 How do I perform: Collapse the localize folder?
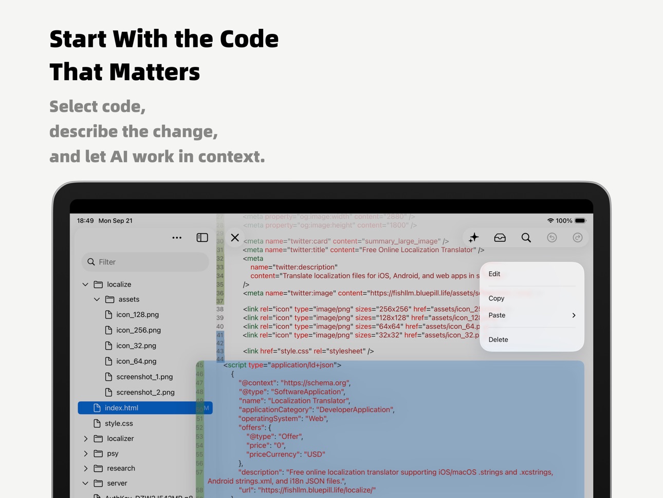[85, 284]
